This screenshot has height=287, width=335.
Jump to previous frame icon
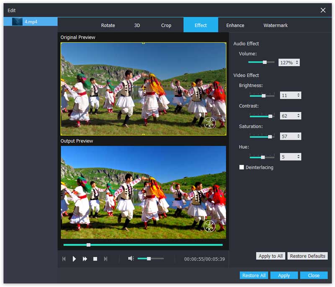[64, 259]
